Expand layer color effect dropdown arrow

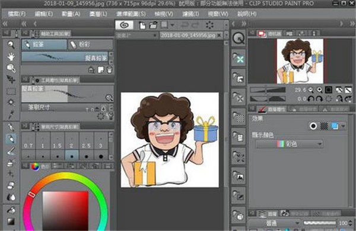click(x=343, y=126)
